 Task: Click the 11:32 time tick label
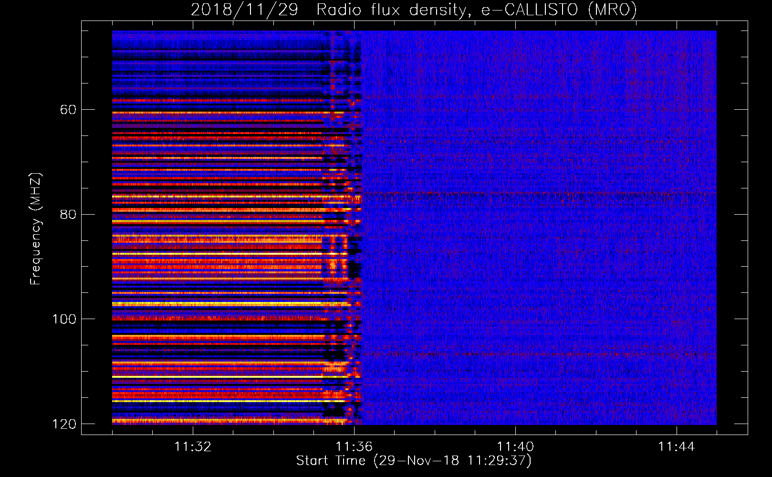193,447
